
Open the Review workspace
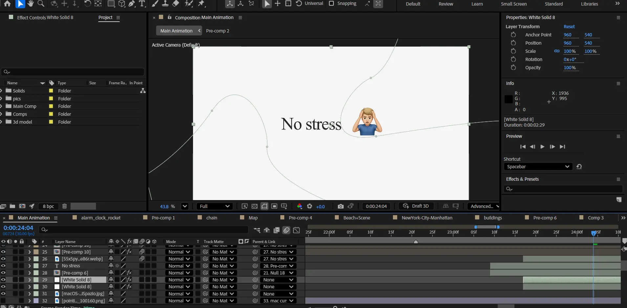pos(446,4)
